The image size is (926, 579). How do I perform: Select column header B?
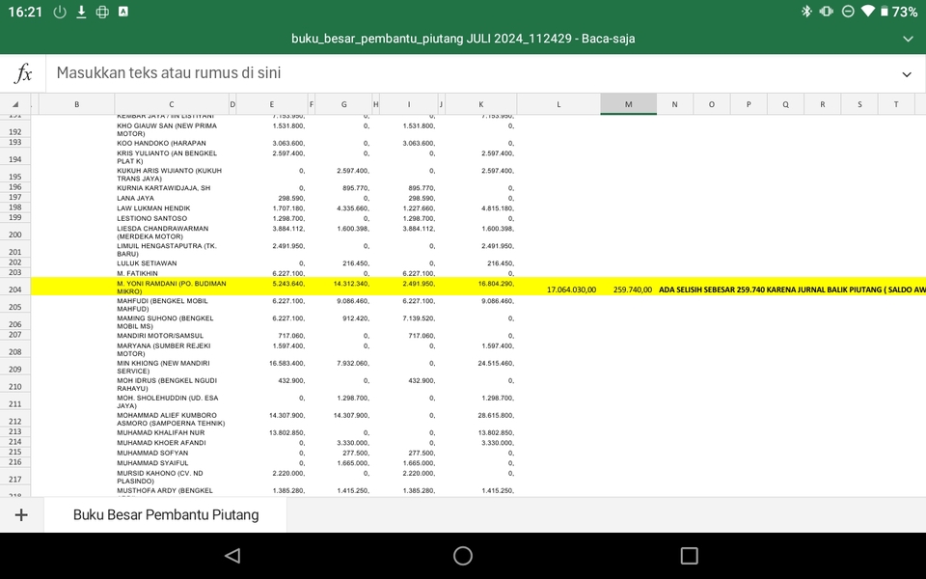point(76,102)
